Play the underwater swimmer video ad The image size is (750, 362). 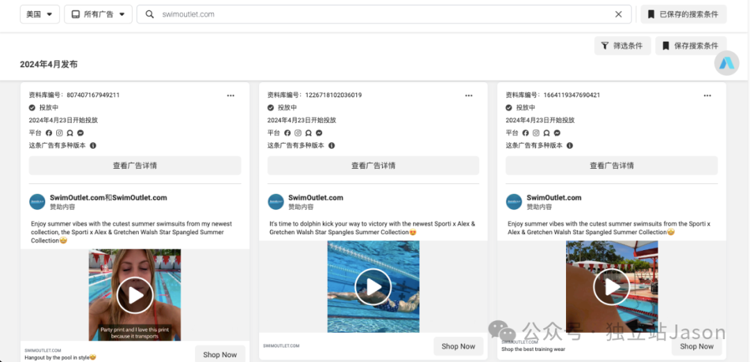[373, 287]
